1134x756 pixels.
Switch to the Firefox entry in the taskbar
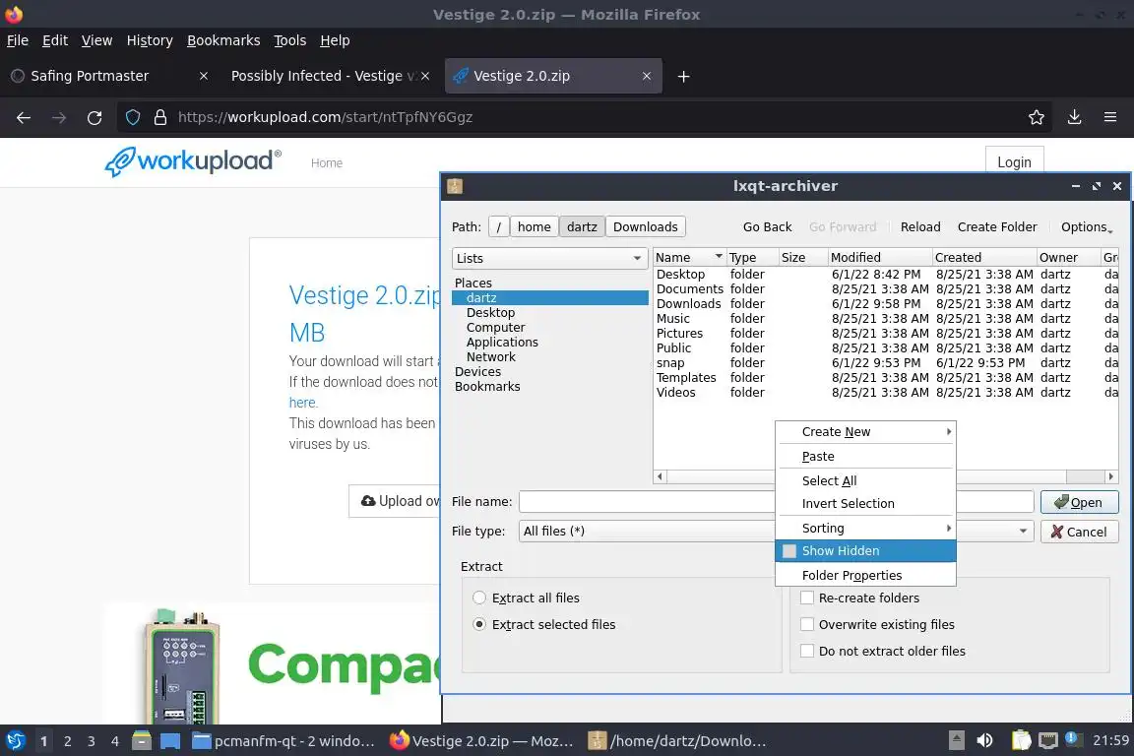[481, 741]
